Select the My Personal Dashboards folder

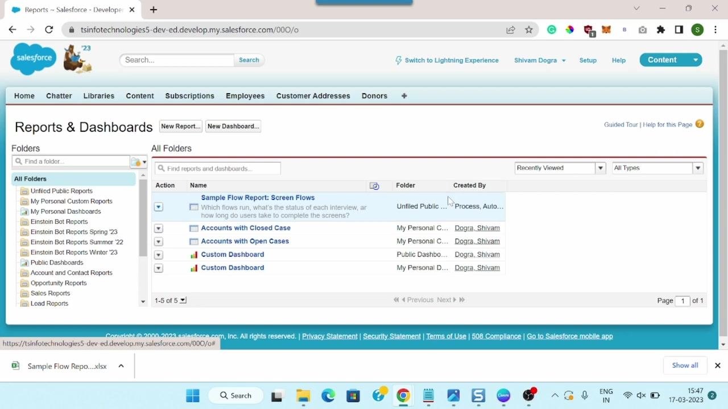[x=65, y=211]
